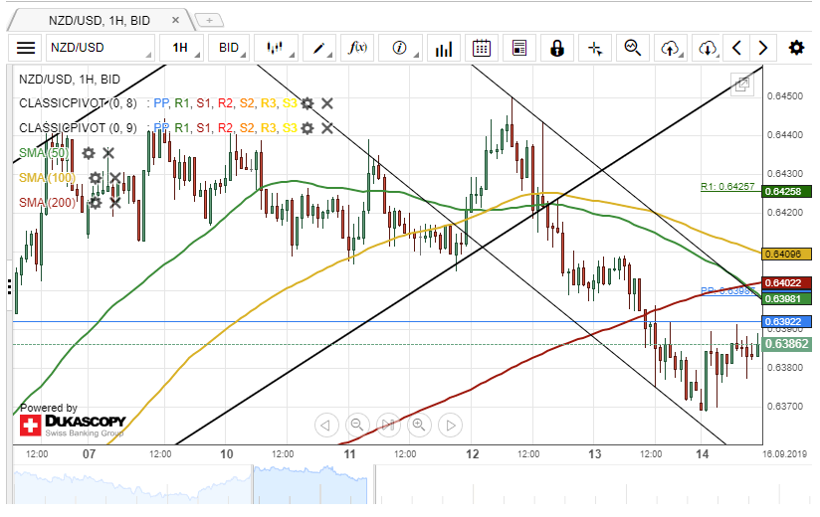This screenshot has height=517, width=820.
Task: Open the f(x) indicators menu
Action: (356, 48)
